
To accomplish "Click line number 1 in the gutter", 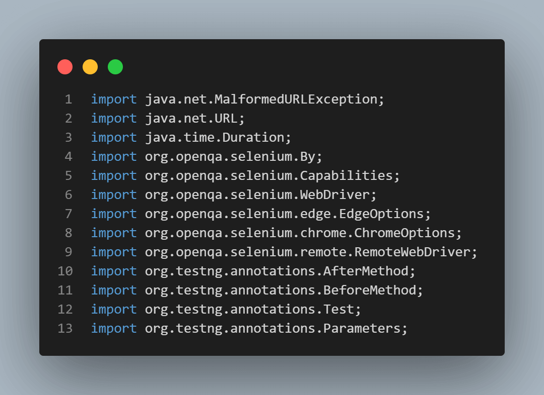I will pos(69,100).
